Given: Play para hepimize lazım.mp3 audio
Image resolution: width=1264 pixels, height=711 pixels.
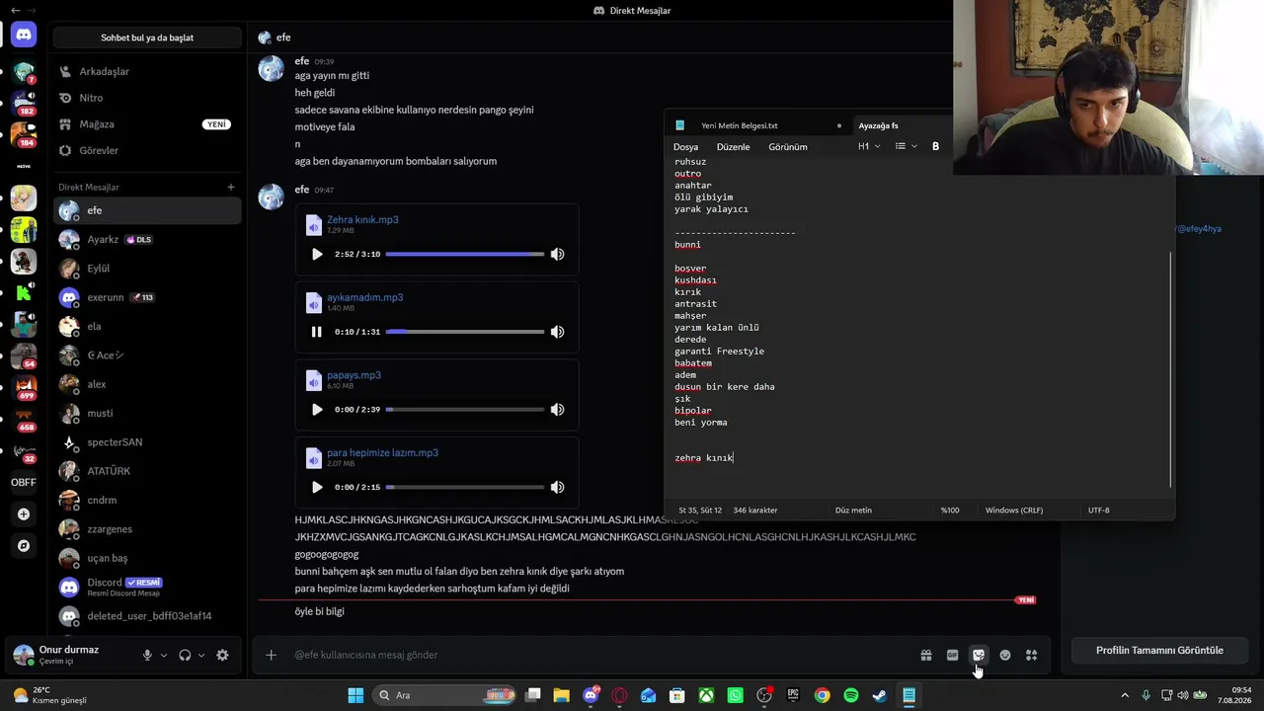Looking at the screenshot, I should pos(317,487).
